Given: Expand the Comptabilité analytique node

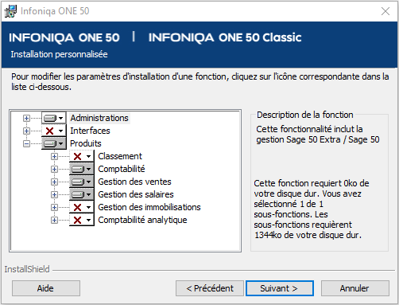Looking at the screenshot, I should 54,220.
